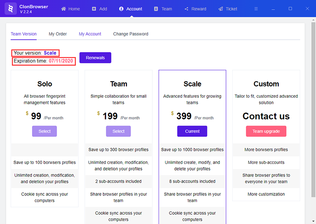Click 'More sub-accounts' in Custom plan
316x224 pixels.
tap(266, 163)
